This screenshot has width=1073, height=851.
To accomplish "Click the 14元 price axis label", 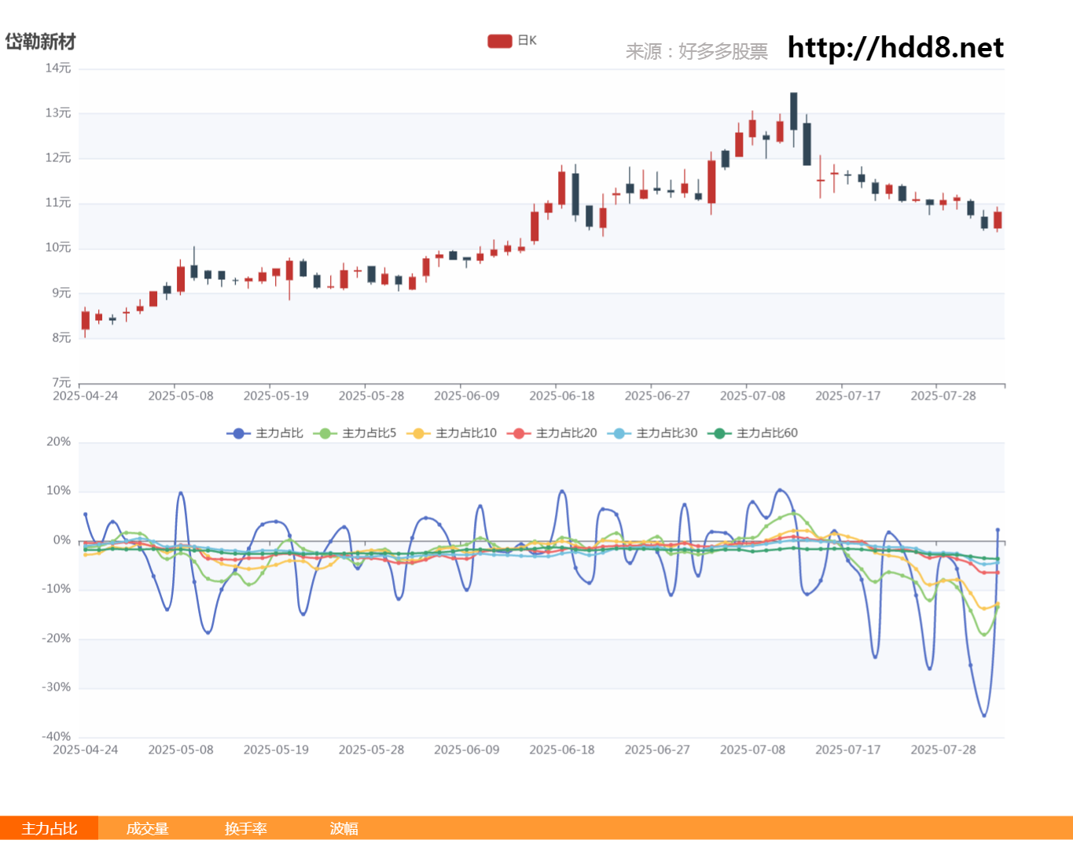I will tap(58, 68).
